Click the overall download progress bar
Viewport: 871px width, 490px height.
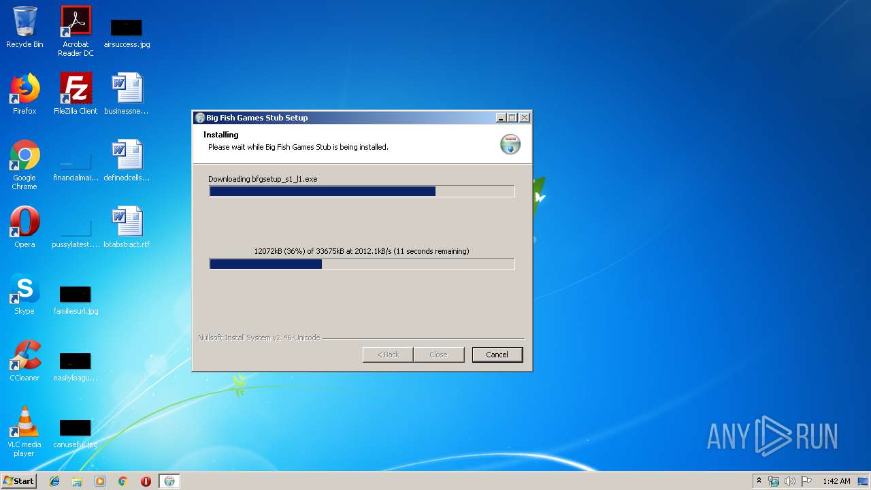click(362, 264)
